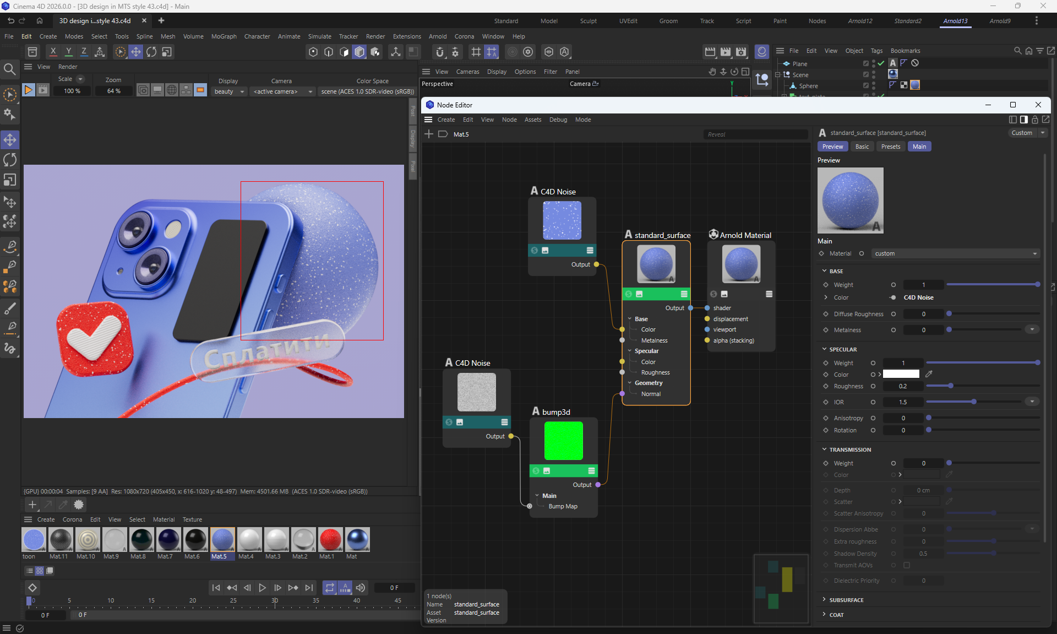Toggle Plane object visibility dots
The height and width of the screenshot is (634, 1057).
874,63
